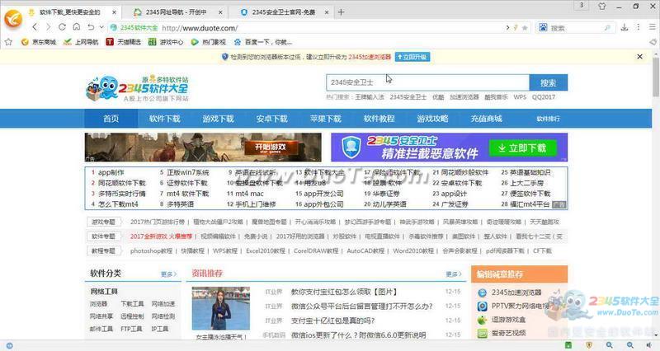660x351 pixels.
Task: Expand 更多 beside 软件分类
Action: click(x=169, y=274)
